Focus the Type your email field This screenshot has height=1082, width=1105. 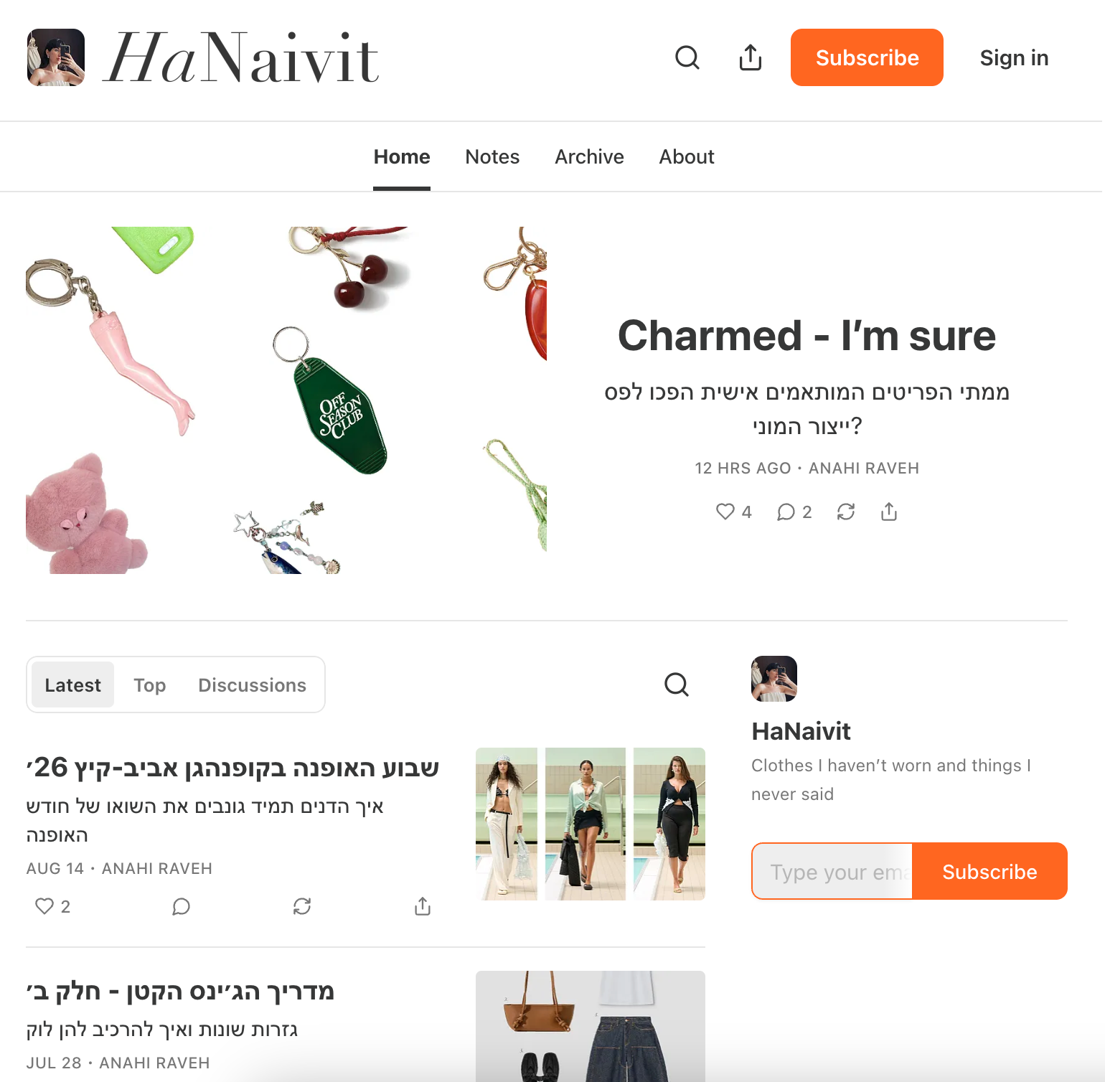tap(832, 871)
